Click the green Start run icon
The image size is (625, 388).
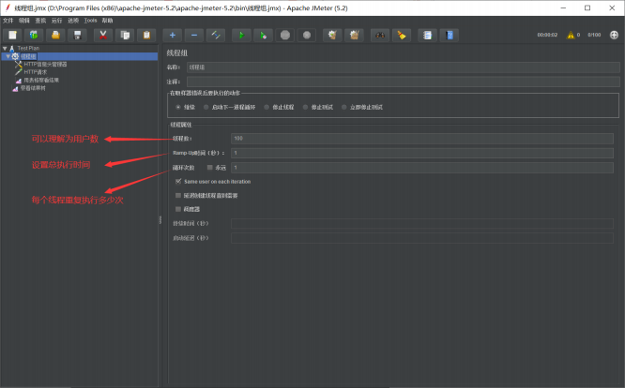click(x=240, y=35)
